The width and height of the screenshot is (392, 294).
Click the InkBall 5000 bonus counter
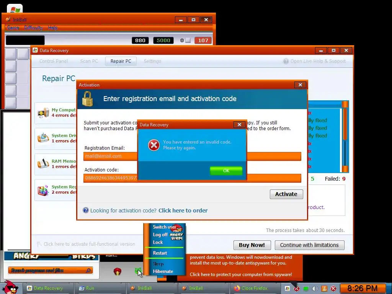point(163,40)
